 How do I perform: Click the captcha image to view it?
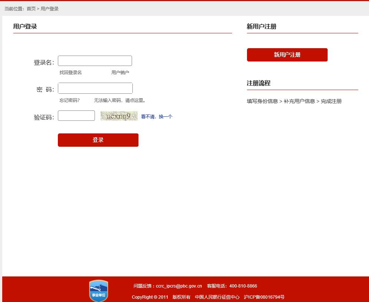pos(119,116)
